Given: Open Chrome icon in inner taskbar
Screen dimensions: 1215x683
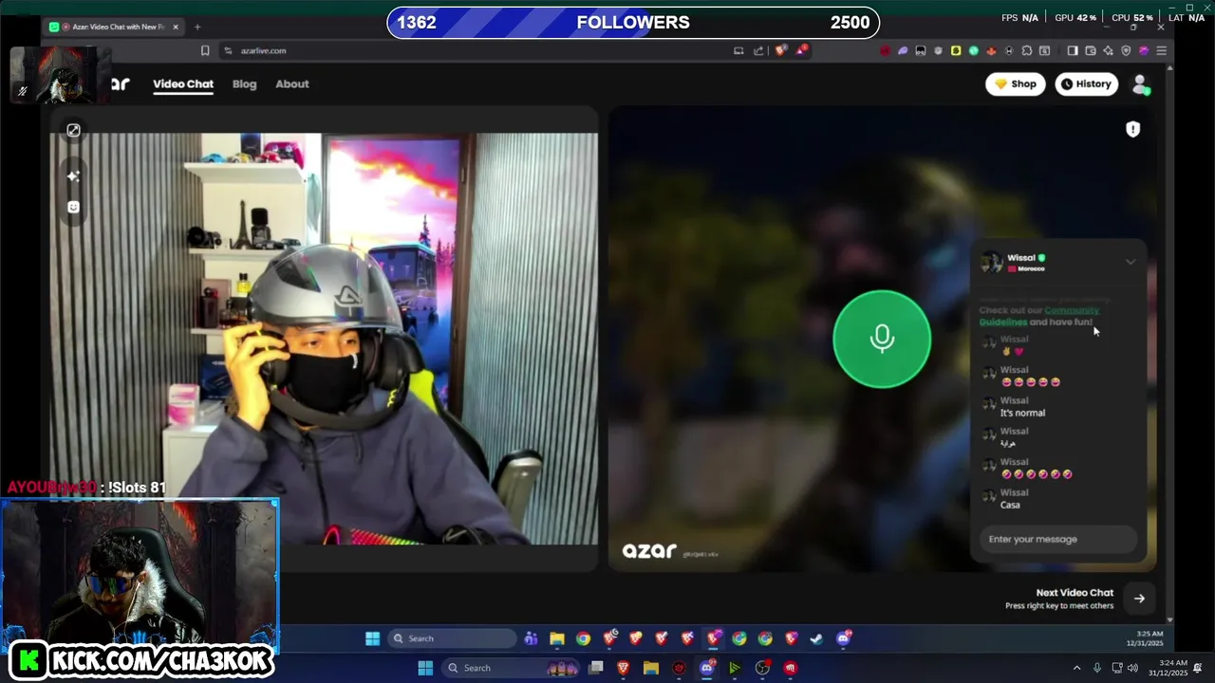Looking at the screenshot, I should pos(583,638).
